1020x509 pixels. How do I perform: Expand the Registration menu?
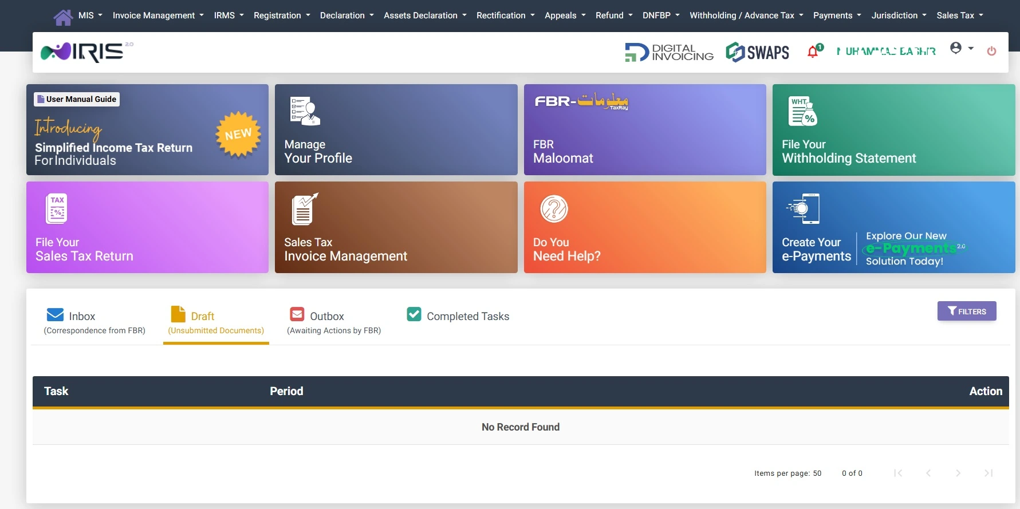282,15
